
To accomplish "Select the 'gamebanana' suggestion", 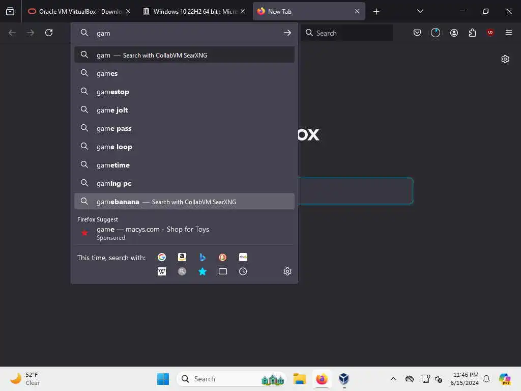I will pos(184,202).
